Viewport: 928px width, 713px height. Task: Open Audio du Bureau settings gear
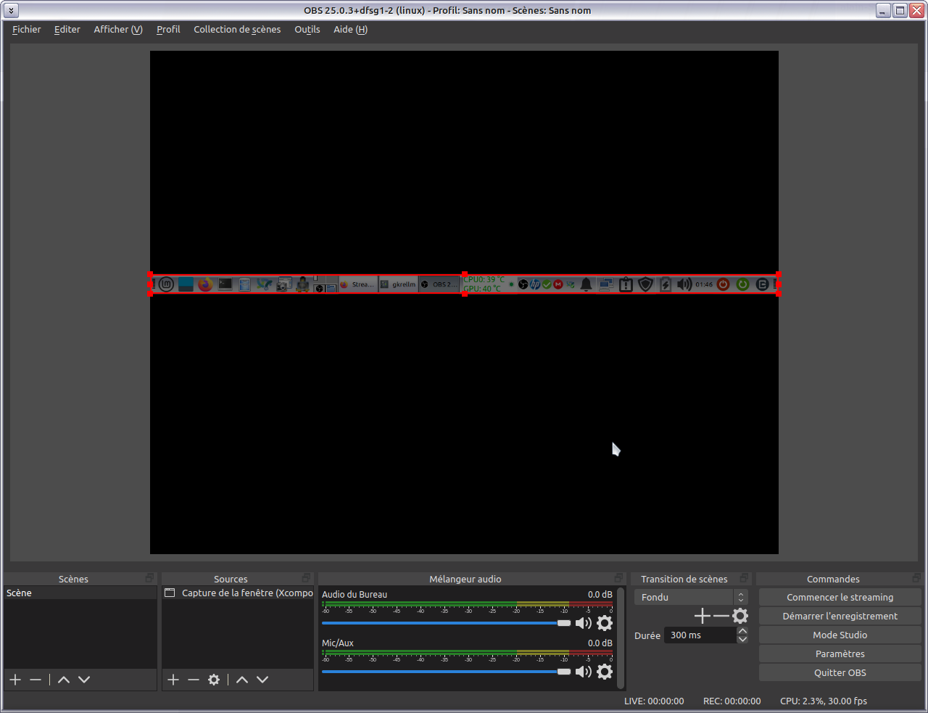pyautogui.click(x=605, y=623)
